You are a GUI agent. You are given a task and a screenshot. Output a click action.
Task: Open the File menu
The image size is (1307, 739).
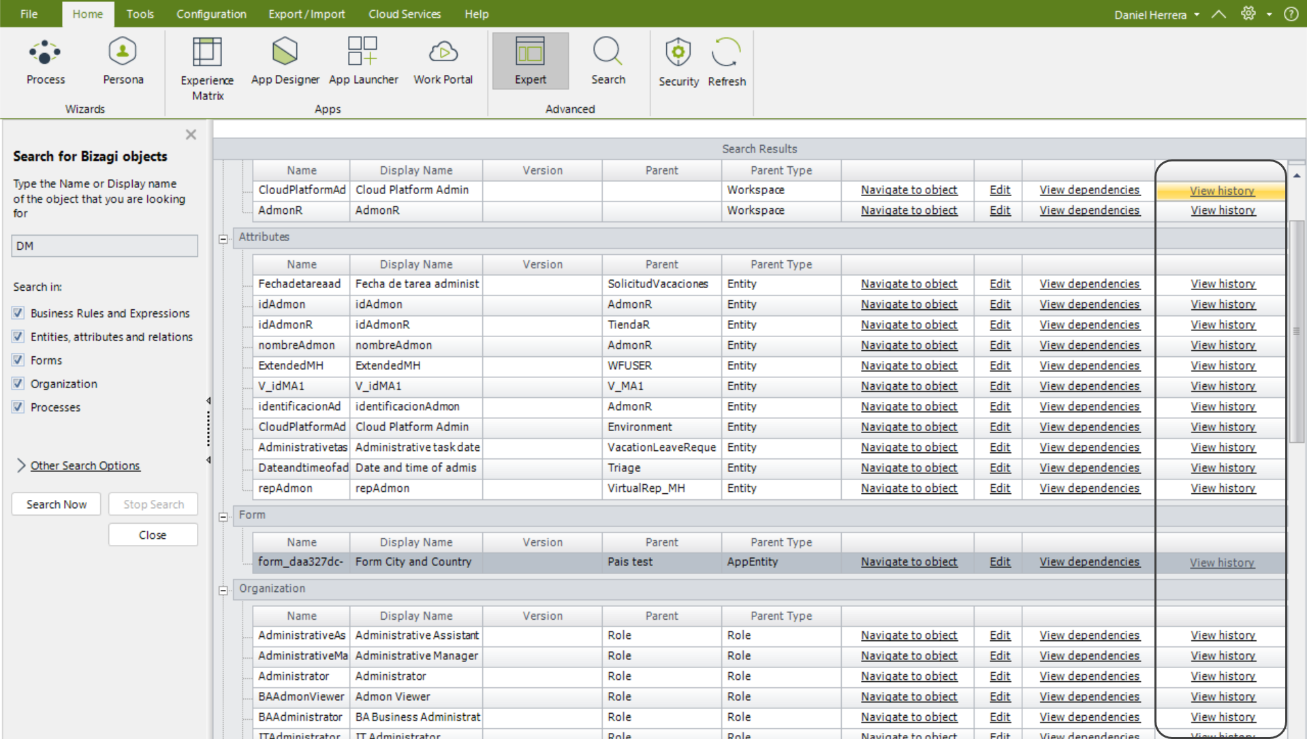(29, 14)
